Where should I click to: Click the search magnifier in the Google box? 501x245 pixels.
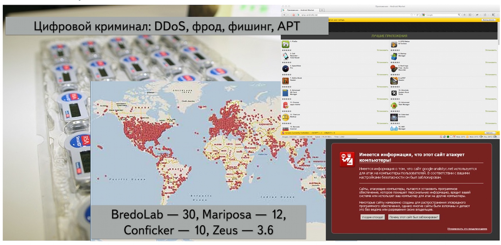click(x=459, y=15)
